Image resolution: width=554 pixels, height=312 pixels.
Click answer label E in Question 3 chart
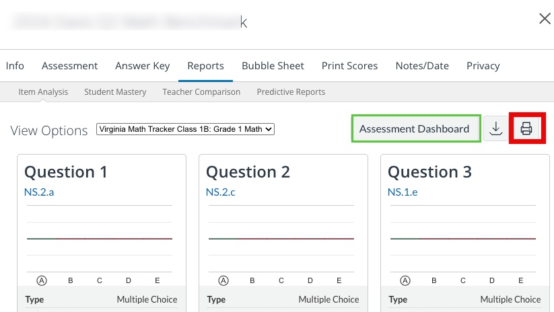[521, 280]
